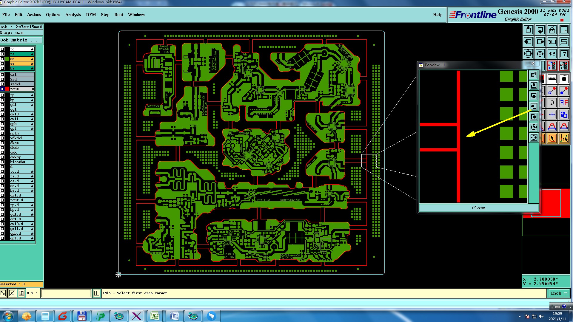Click the rotate arrow tool icon

click(552, 103)
